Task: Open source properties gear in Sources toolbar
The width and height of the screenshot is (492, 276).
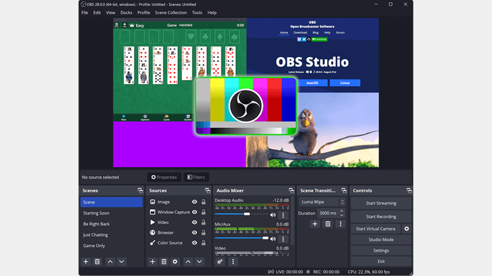Action: click(x=175, y=262)
